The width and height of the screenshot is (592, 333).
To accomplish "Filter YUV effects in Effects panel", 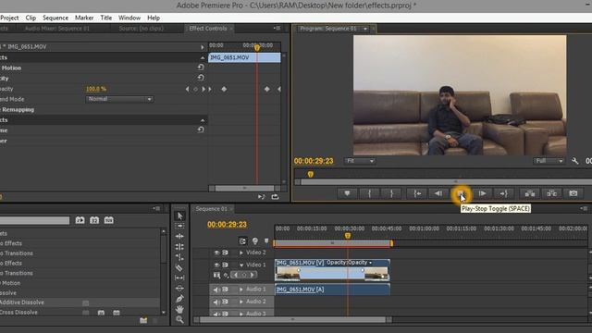I will tap(109, 220).
